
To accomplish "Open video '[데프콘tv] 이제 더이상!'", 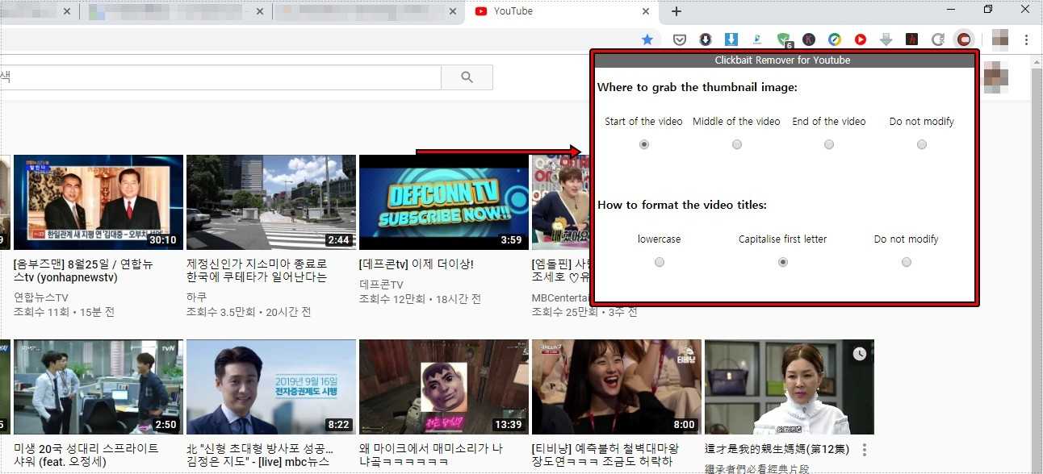I will click(417, 264).
